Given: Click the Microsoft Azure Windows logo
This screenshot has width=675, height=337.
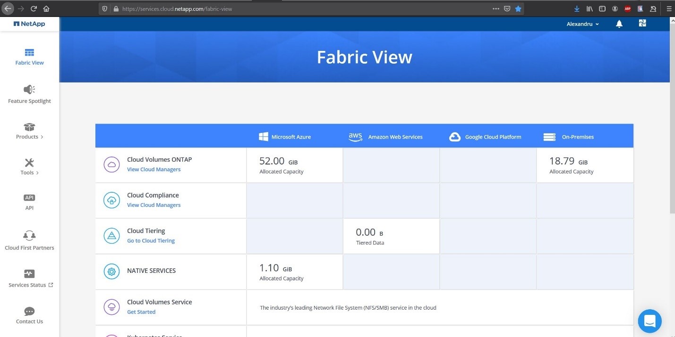Looking at the screenshot, I should pos(264,137).
